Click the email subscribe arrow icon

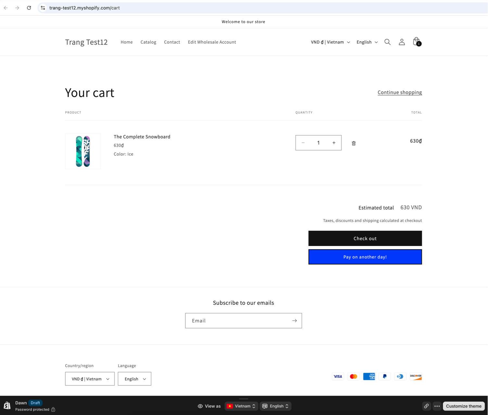pyautogui.click(x=294, y=321)
